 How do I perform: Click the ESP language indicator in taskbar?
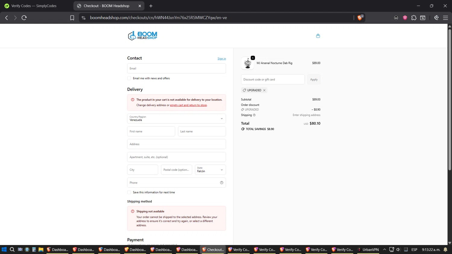(x=414, y=249)
